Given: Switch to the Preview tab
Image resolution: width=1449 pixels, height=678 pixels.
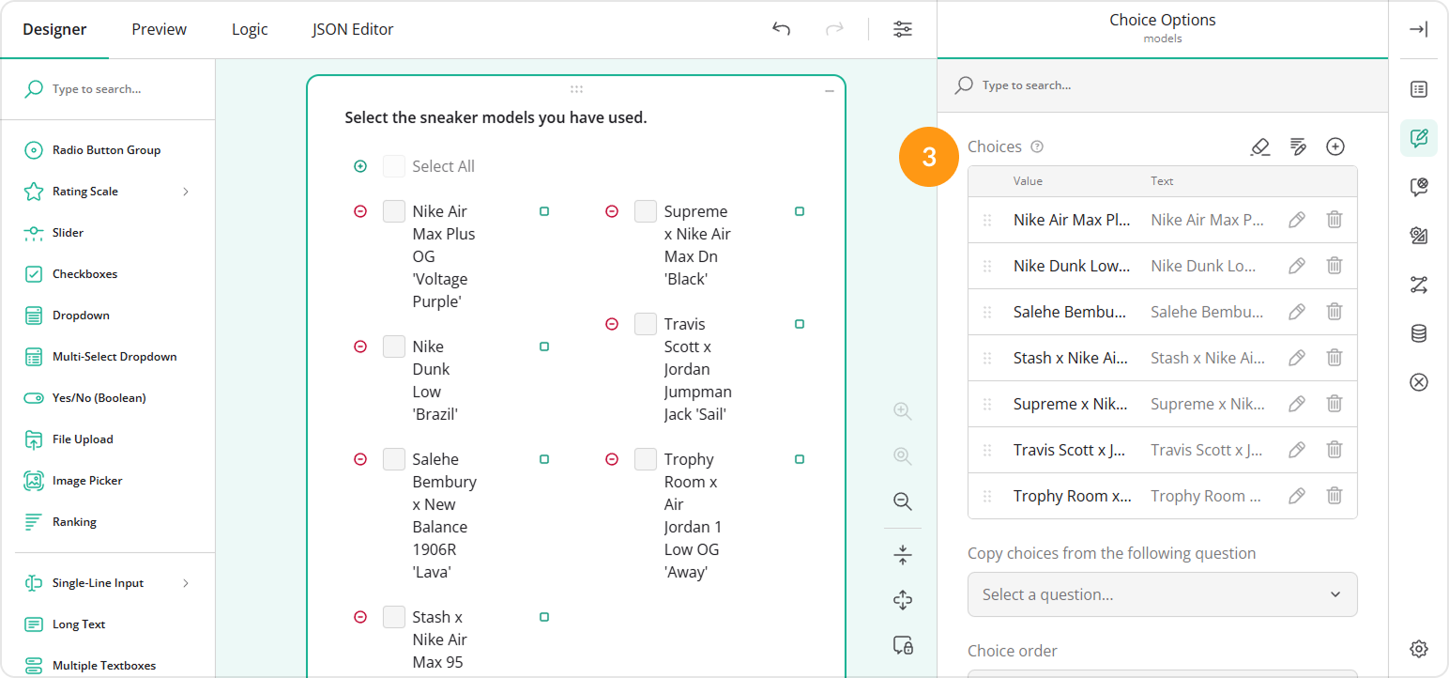Looking at the screenshot, I should pyautogui.click(x=160, y=29).
